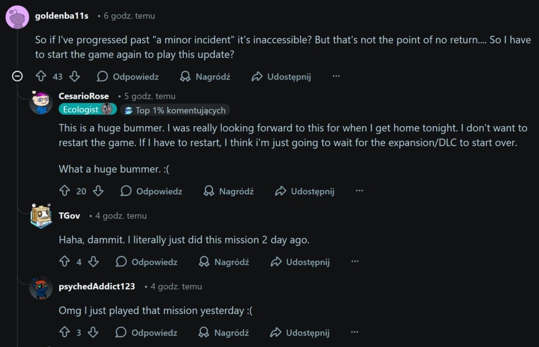539x347 pixels.
Task: Collapse the goldenba11s comment thread
Action: click(17, 77)
